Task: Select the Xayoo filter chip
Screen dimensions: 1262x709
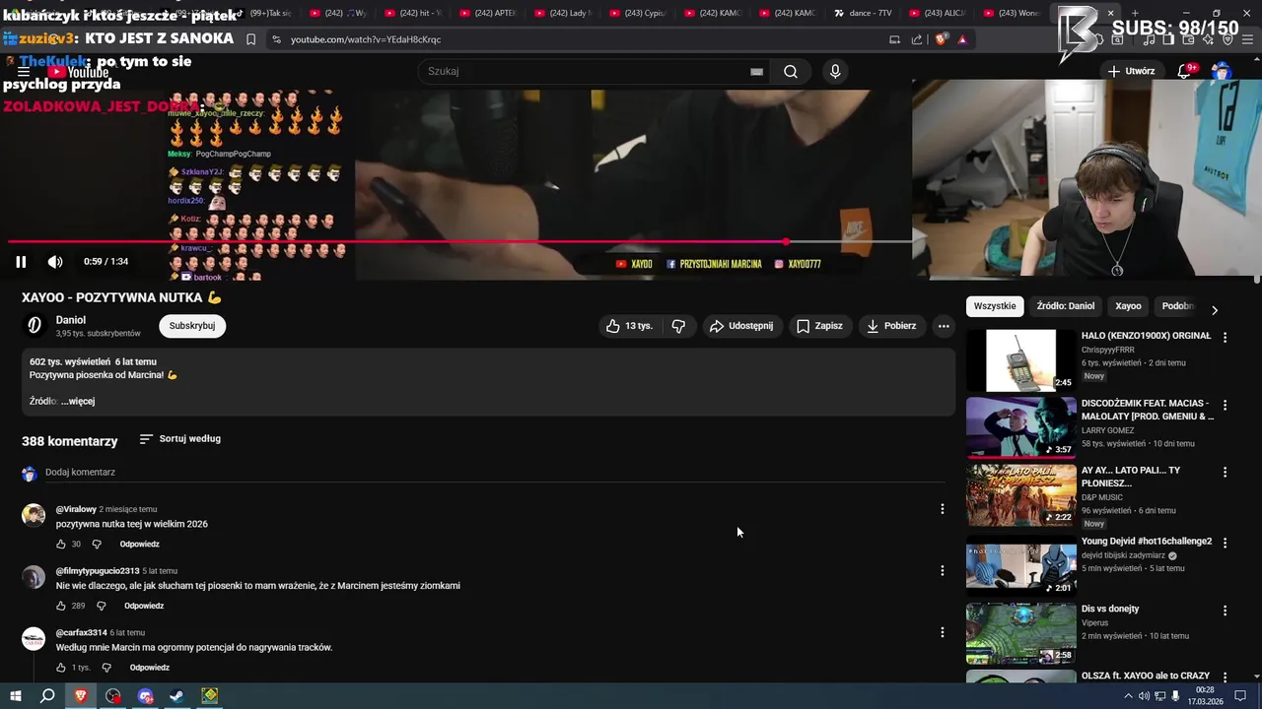Action: pos(1128,306)
